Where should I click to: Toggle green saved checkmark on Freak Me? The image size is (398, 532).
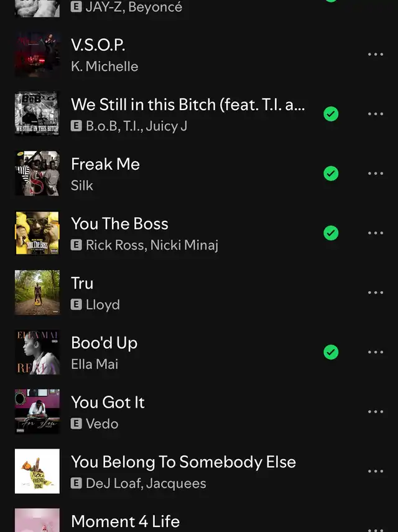click(x=331, y=174)
